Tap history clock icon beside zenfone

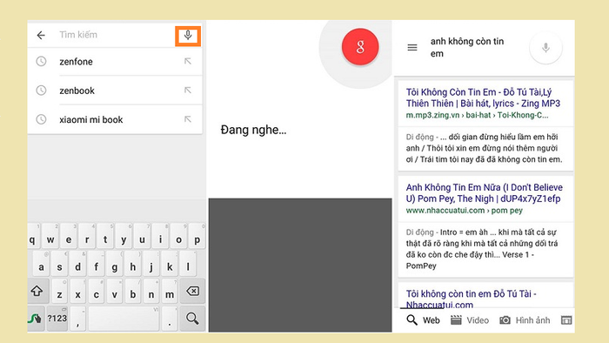click(41, 62)
